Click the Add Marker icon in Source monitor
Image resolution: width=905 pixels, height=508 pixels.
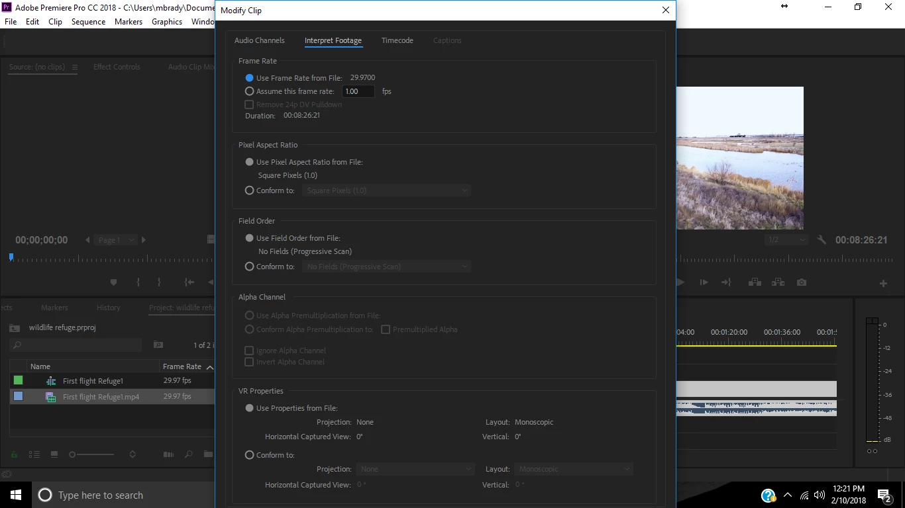point(113,282)
